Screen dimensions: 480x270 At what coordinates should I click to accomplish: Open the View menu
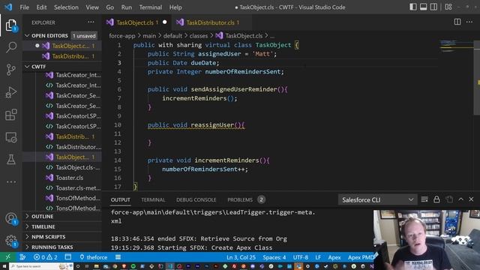(x=92, y=7)
